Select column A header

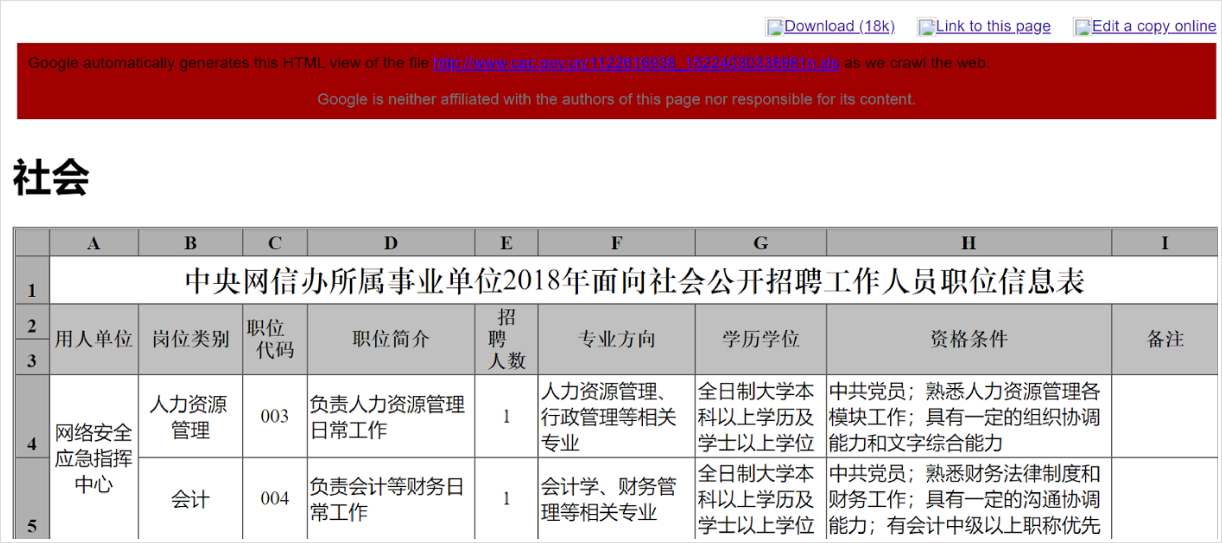tap(94, 243)
